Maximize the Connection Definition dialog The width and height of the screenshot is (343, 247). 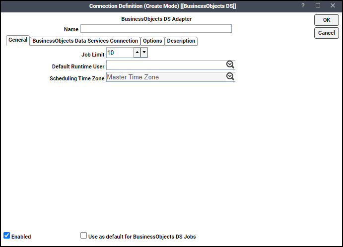pyautogui.click(x=318, y=5)
